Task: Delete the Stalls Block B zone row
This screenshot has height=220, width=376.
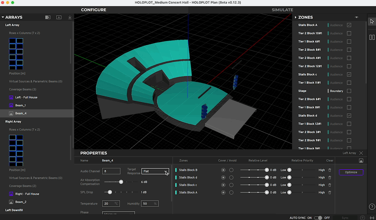Action: pyautogui.click(x=330, y=170)
